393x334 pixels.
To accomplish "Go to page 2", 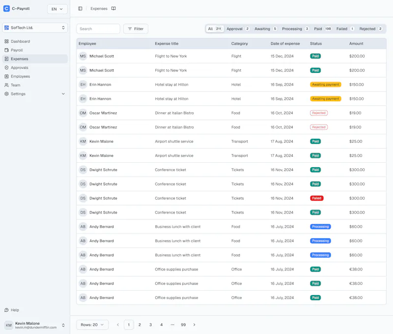I will pyautogui.click(x=140, y=325).
